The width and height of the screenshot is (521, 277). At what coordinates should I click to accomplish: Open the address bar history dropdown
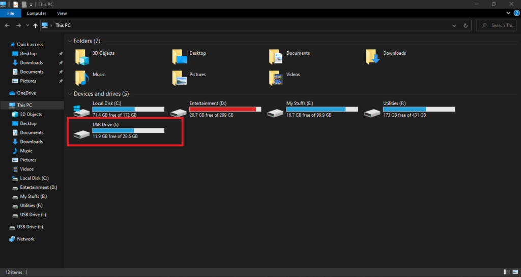click(454, 25)
